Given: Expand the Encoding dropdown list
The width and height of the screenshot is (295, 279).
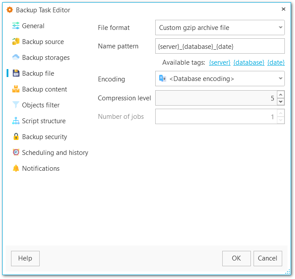Looking at the screenshot, I should point(281,79).
